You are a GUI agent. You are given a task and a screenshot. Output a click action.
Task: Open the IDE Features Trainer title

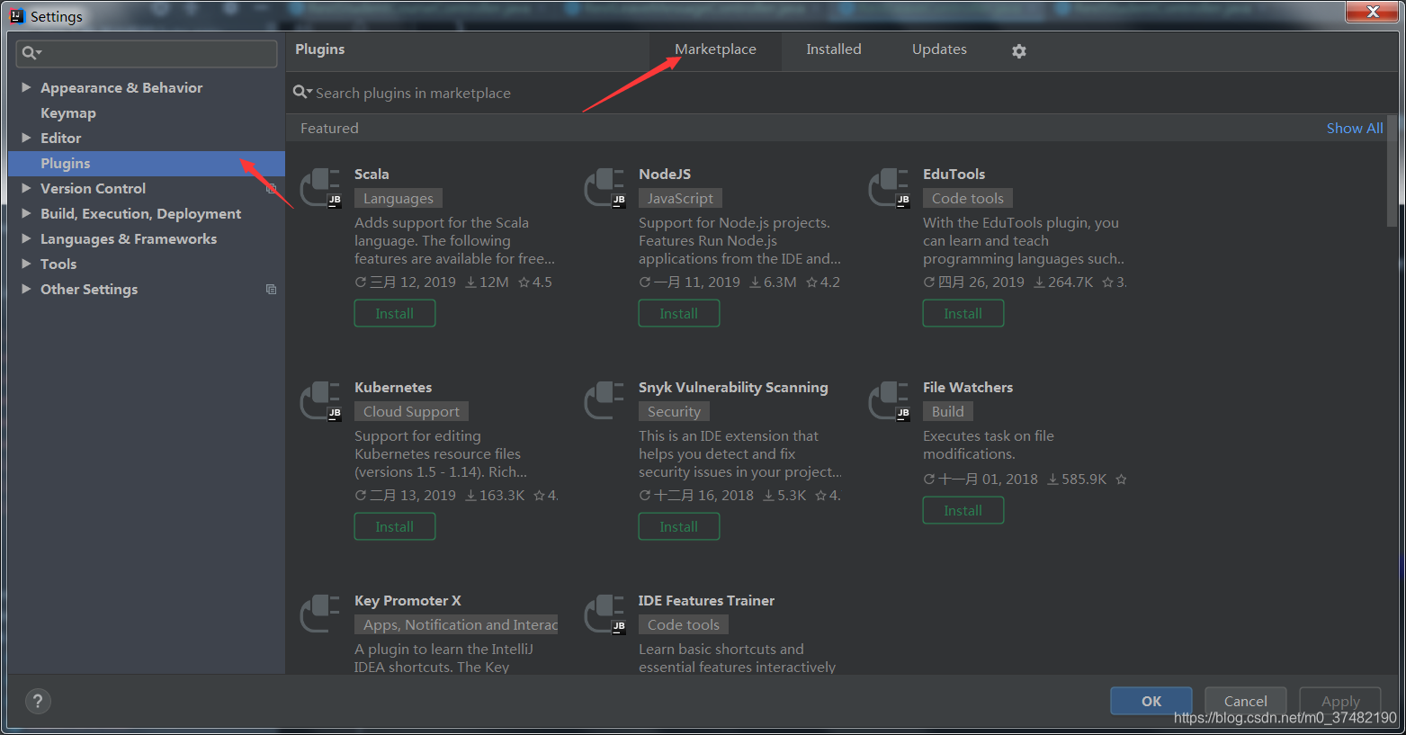pos(706,600)
